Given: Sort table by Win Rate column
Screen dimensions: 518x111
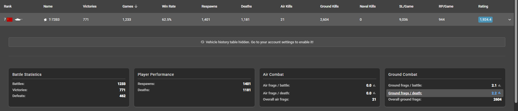Looking at the screenshot, I should [x=169, y=6].
